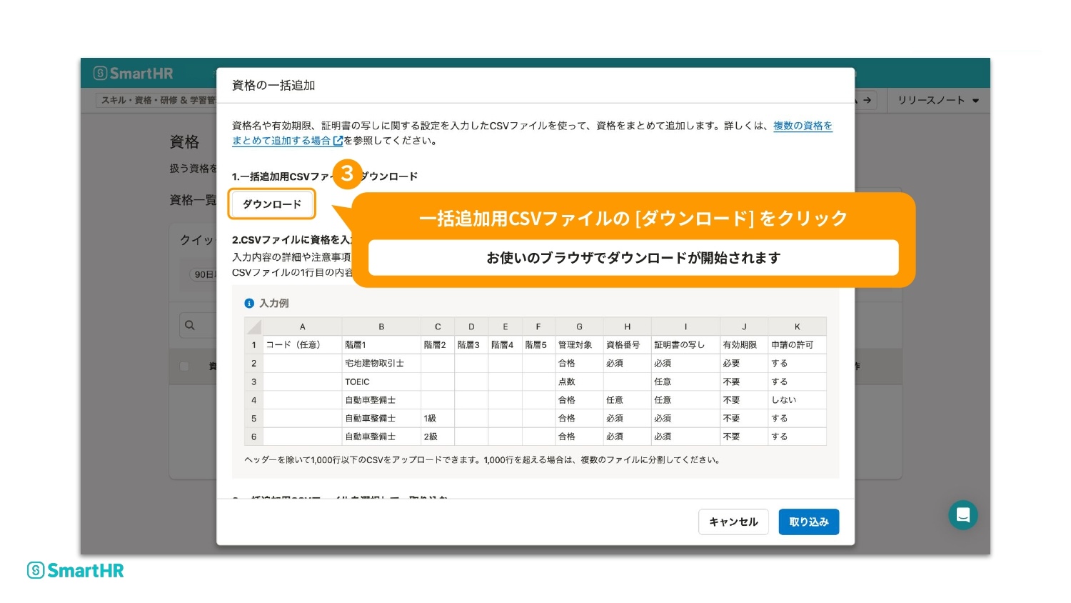The height and width of the screenshot is (603, 1071).
Task: Click the external-link icon after まとめて追加する場合
Action: [338, 141]
